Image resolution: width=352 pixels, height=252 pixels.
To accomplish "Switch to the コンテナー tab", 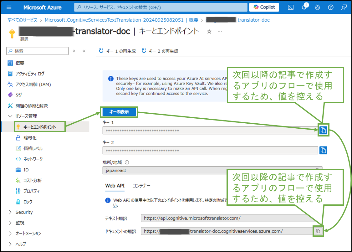I will tap(141, 186).
